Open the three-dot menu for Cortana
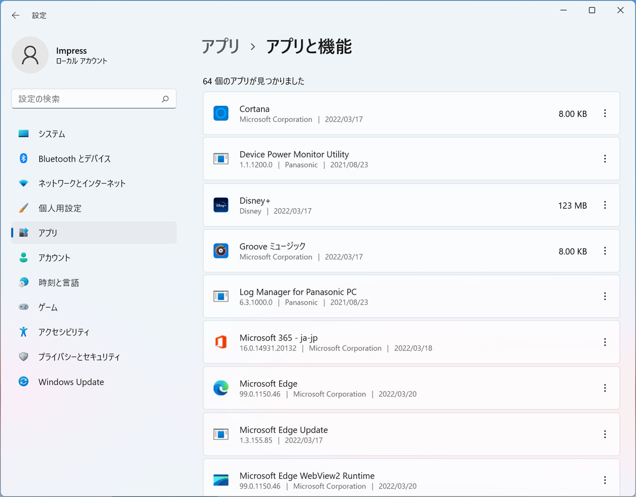Viewport: 636px width, 497px height. coord(605,113)
